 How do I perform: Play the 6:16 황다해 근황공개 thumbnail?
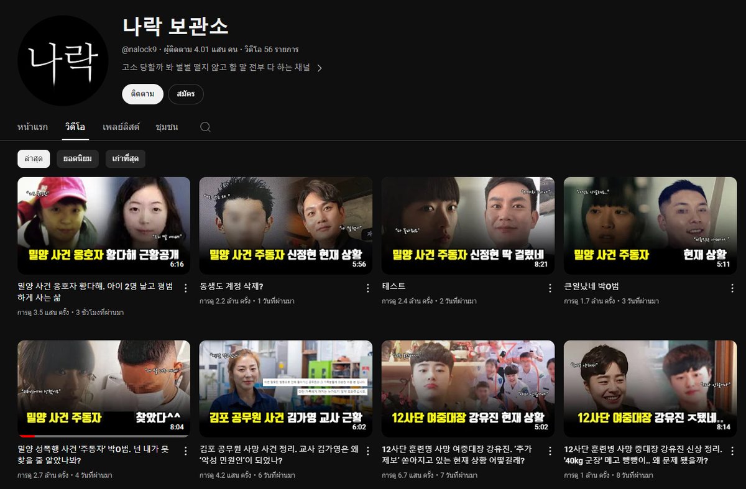104,226
